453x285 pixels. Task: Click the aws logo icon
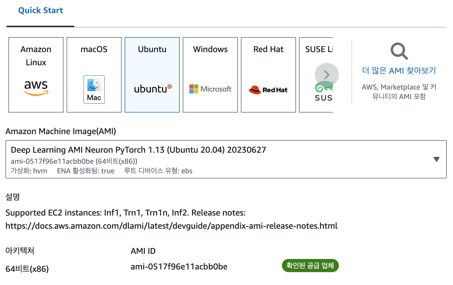[x=36, y=88]
